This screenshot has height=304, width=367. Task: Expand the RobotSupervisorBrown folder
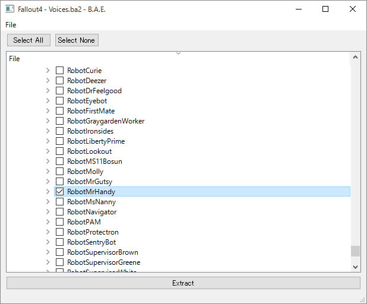(x=48, y=252)
